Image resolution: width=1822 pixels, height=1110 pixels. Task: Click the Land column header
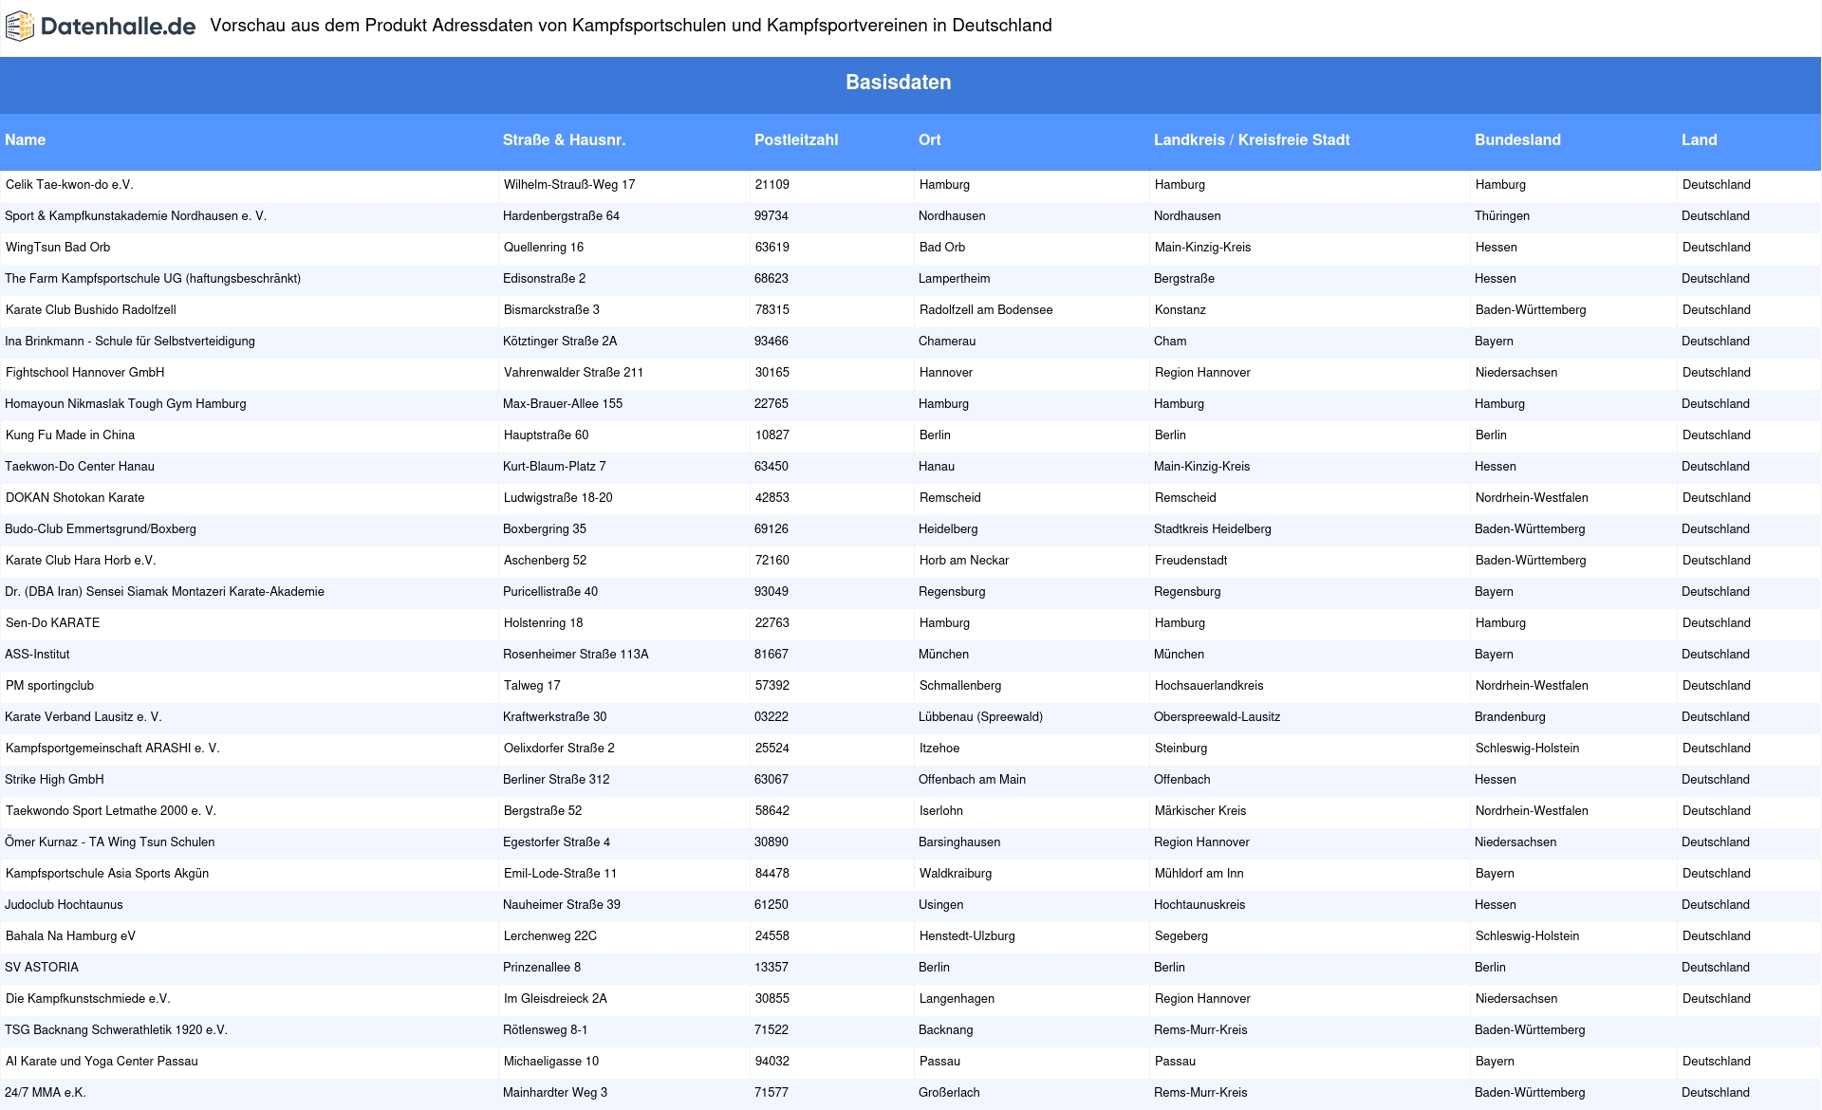coord(1699,140)
